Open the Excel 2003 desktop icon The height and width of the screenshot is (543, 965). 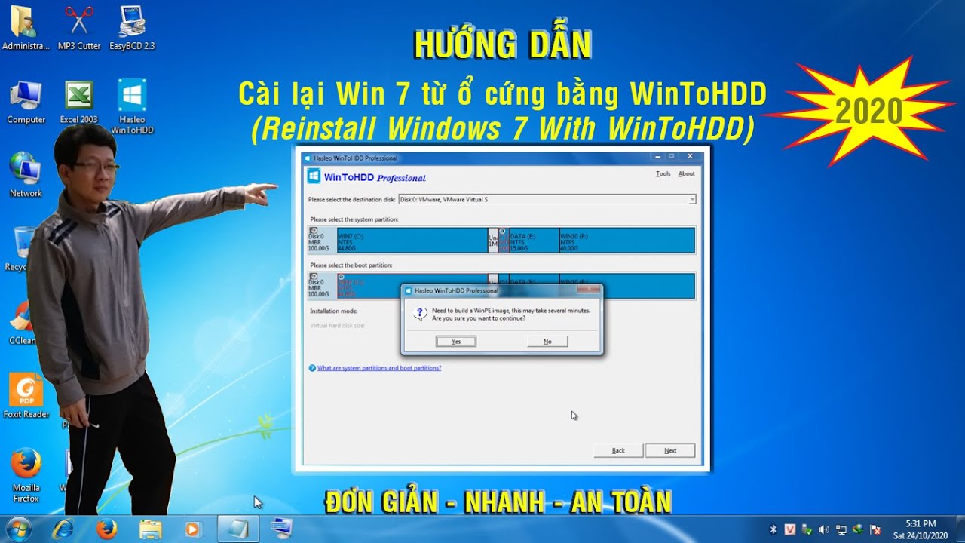pyautogui.click(x=78, y=102)
